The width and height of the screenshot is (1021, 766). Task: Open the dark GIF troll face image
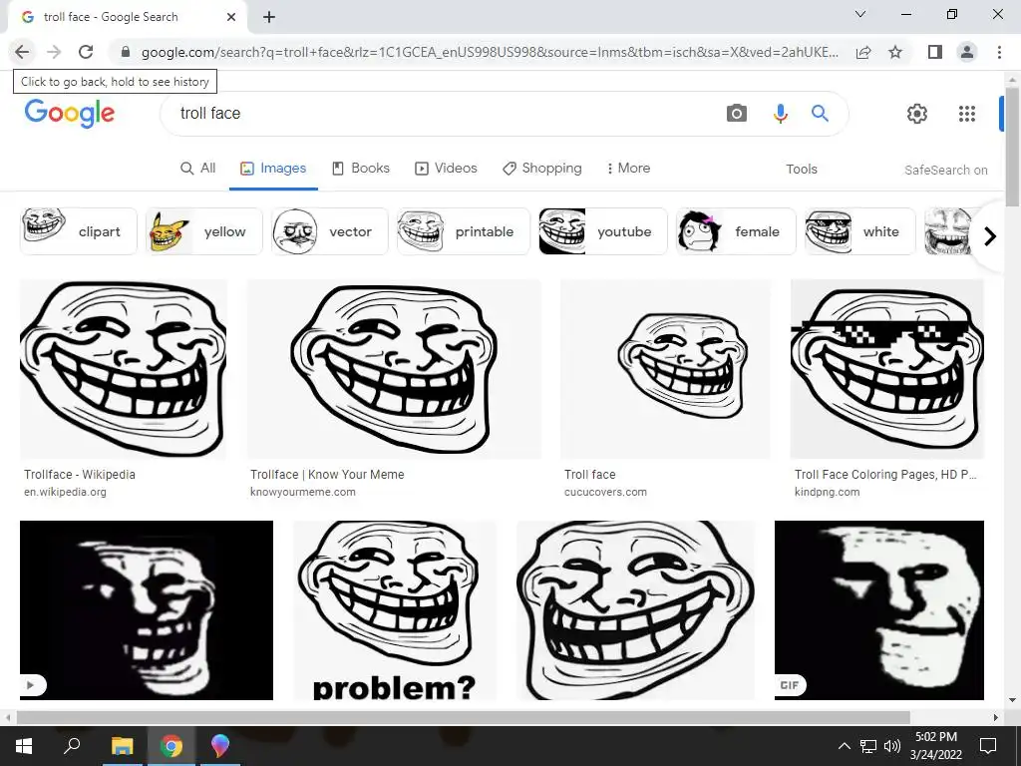pyautogui.click(x=879, y=610)
